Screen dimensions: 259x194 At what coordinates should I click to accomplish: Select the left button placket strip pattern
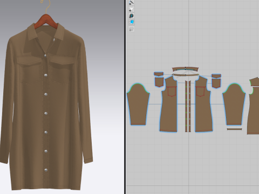point(186,106)
